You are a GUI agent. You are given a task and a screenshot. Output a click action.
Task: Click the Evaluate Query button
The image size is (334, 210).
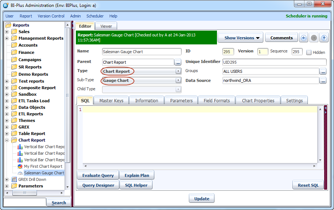pyautogui.click(x=98, y=175)
